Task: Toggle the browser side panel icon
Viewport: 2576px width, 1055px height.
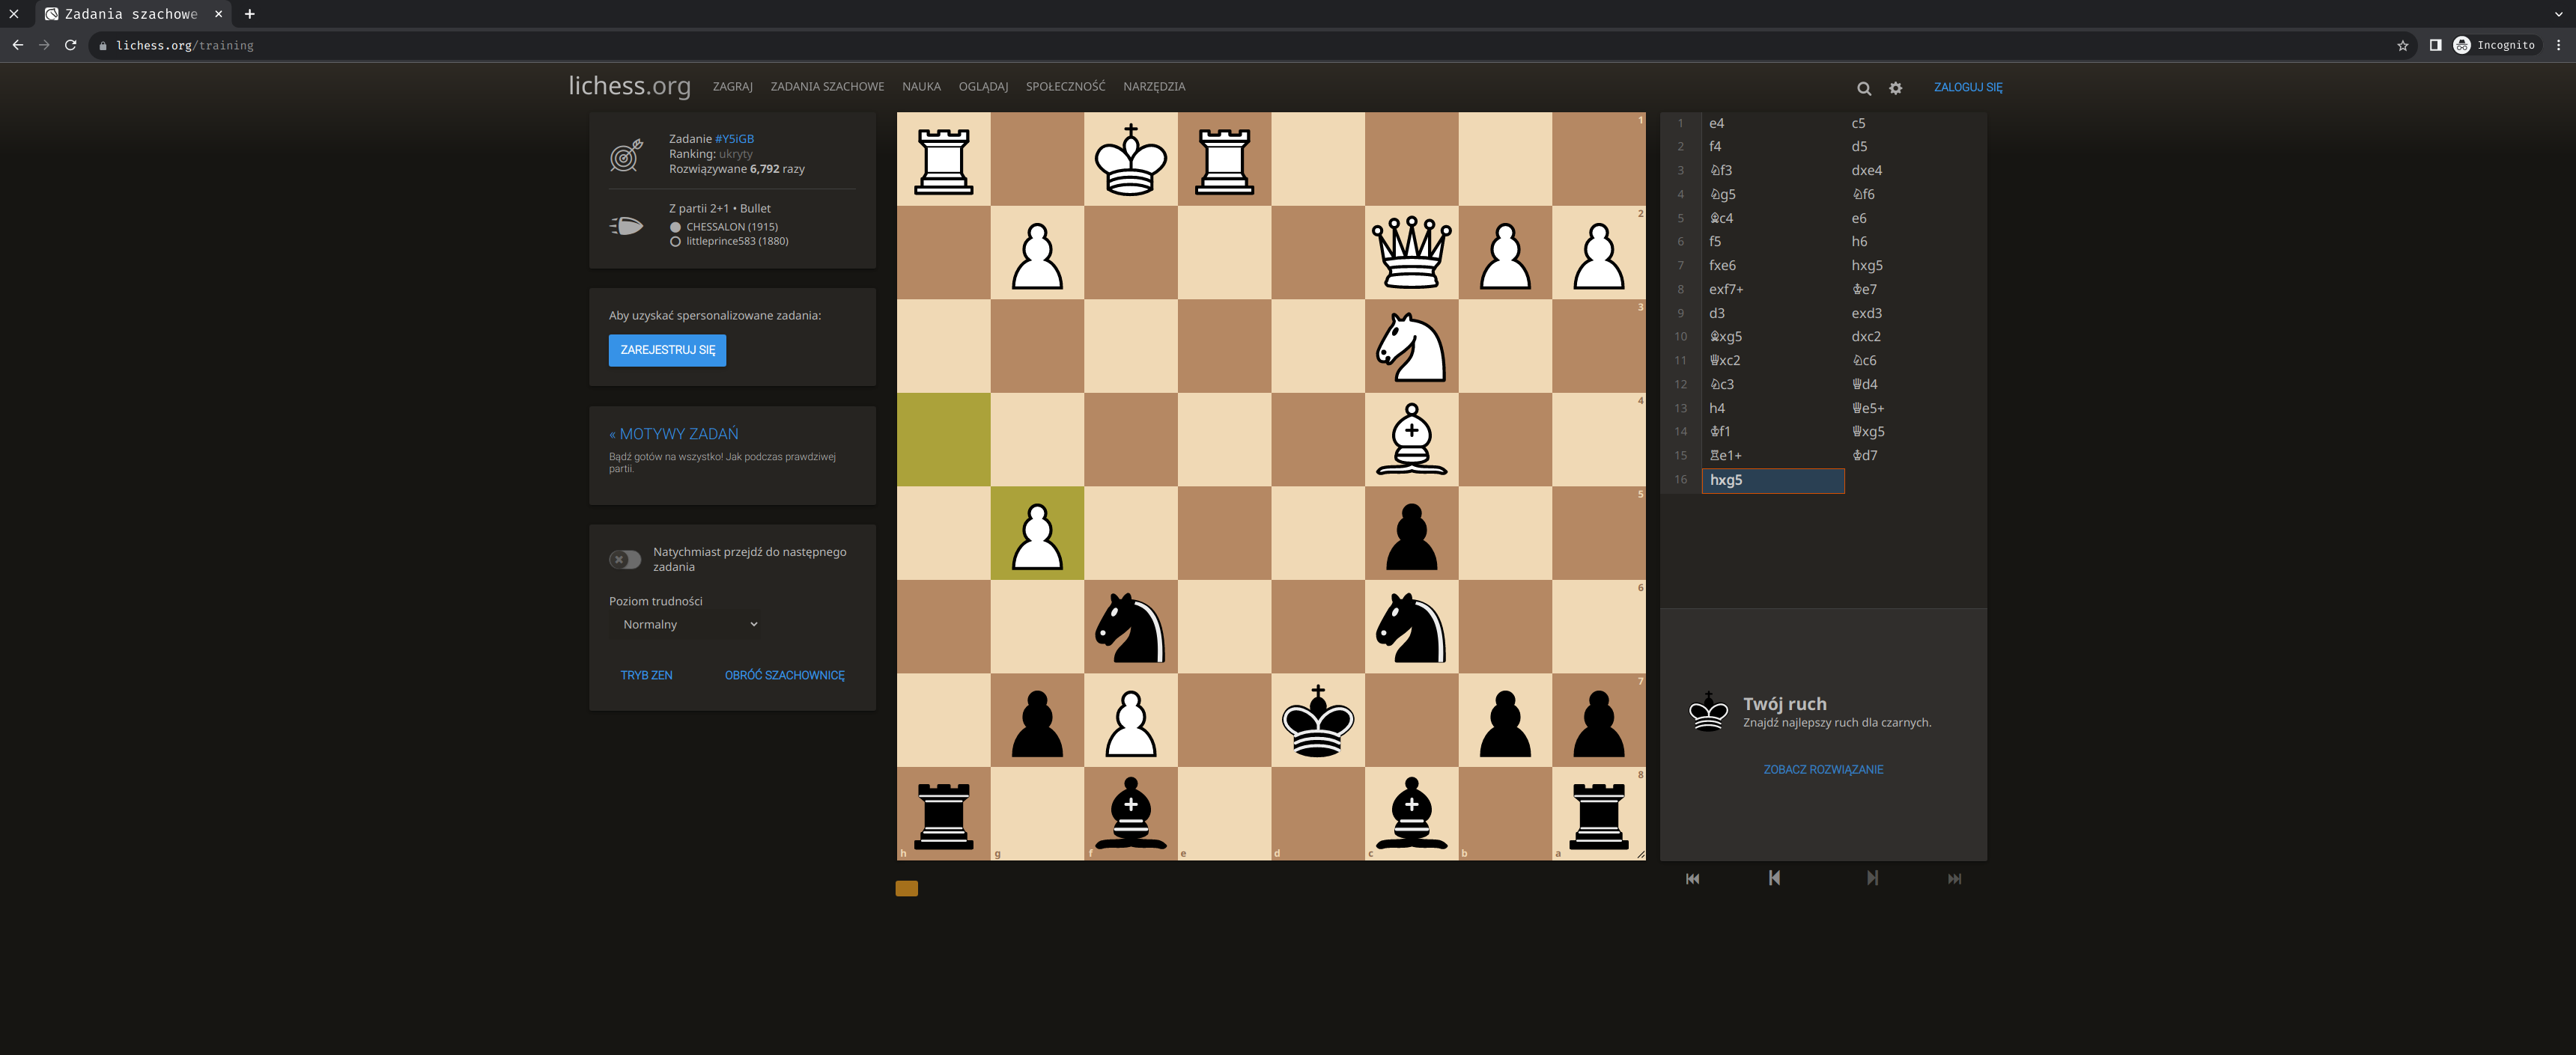Action: (x=2437, y=45)
